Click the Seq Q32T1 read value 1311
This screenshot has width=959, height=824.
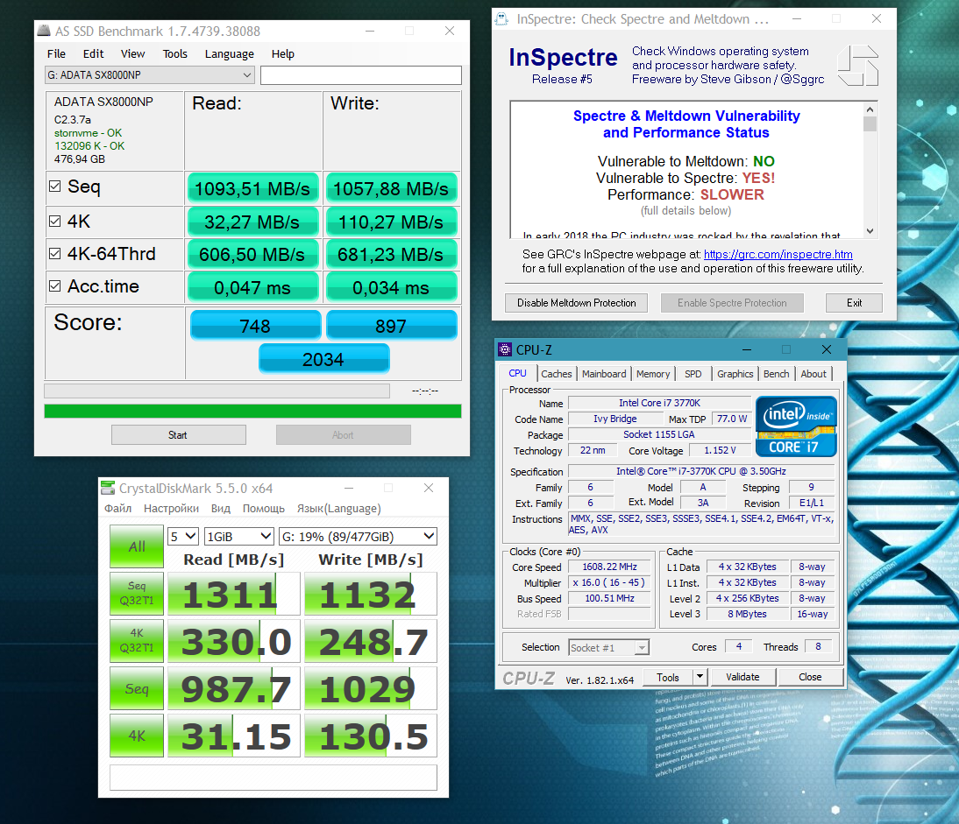[234, 595]
